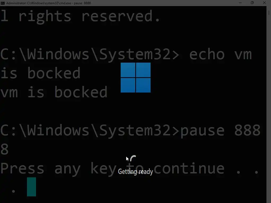Image resolution: width=271 pixels, height=203 pixels.
Task: Click the "Press any key" prompt text
Action: coord(58,169)
